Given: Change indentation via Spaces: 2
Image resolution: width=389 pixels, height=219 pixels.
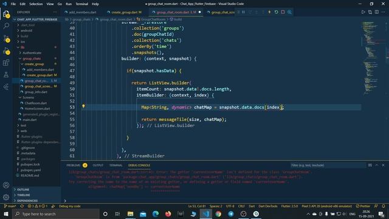Looking at the screenshot, I should [x=216, y=206].
